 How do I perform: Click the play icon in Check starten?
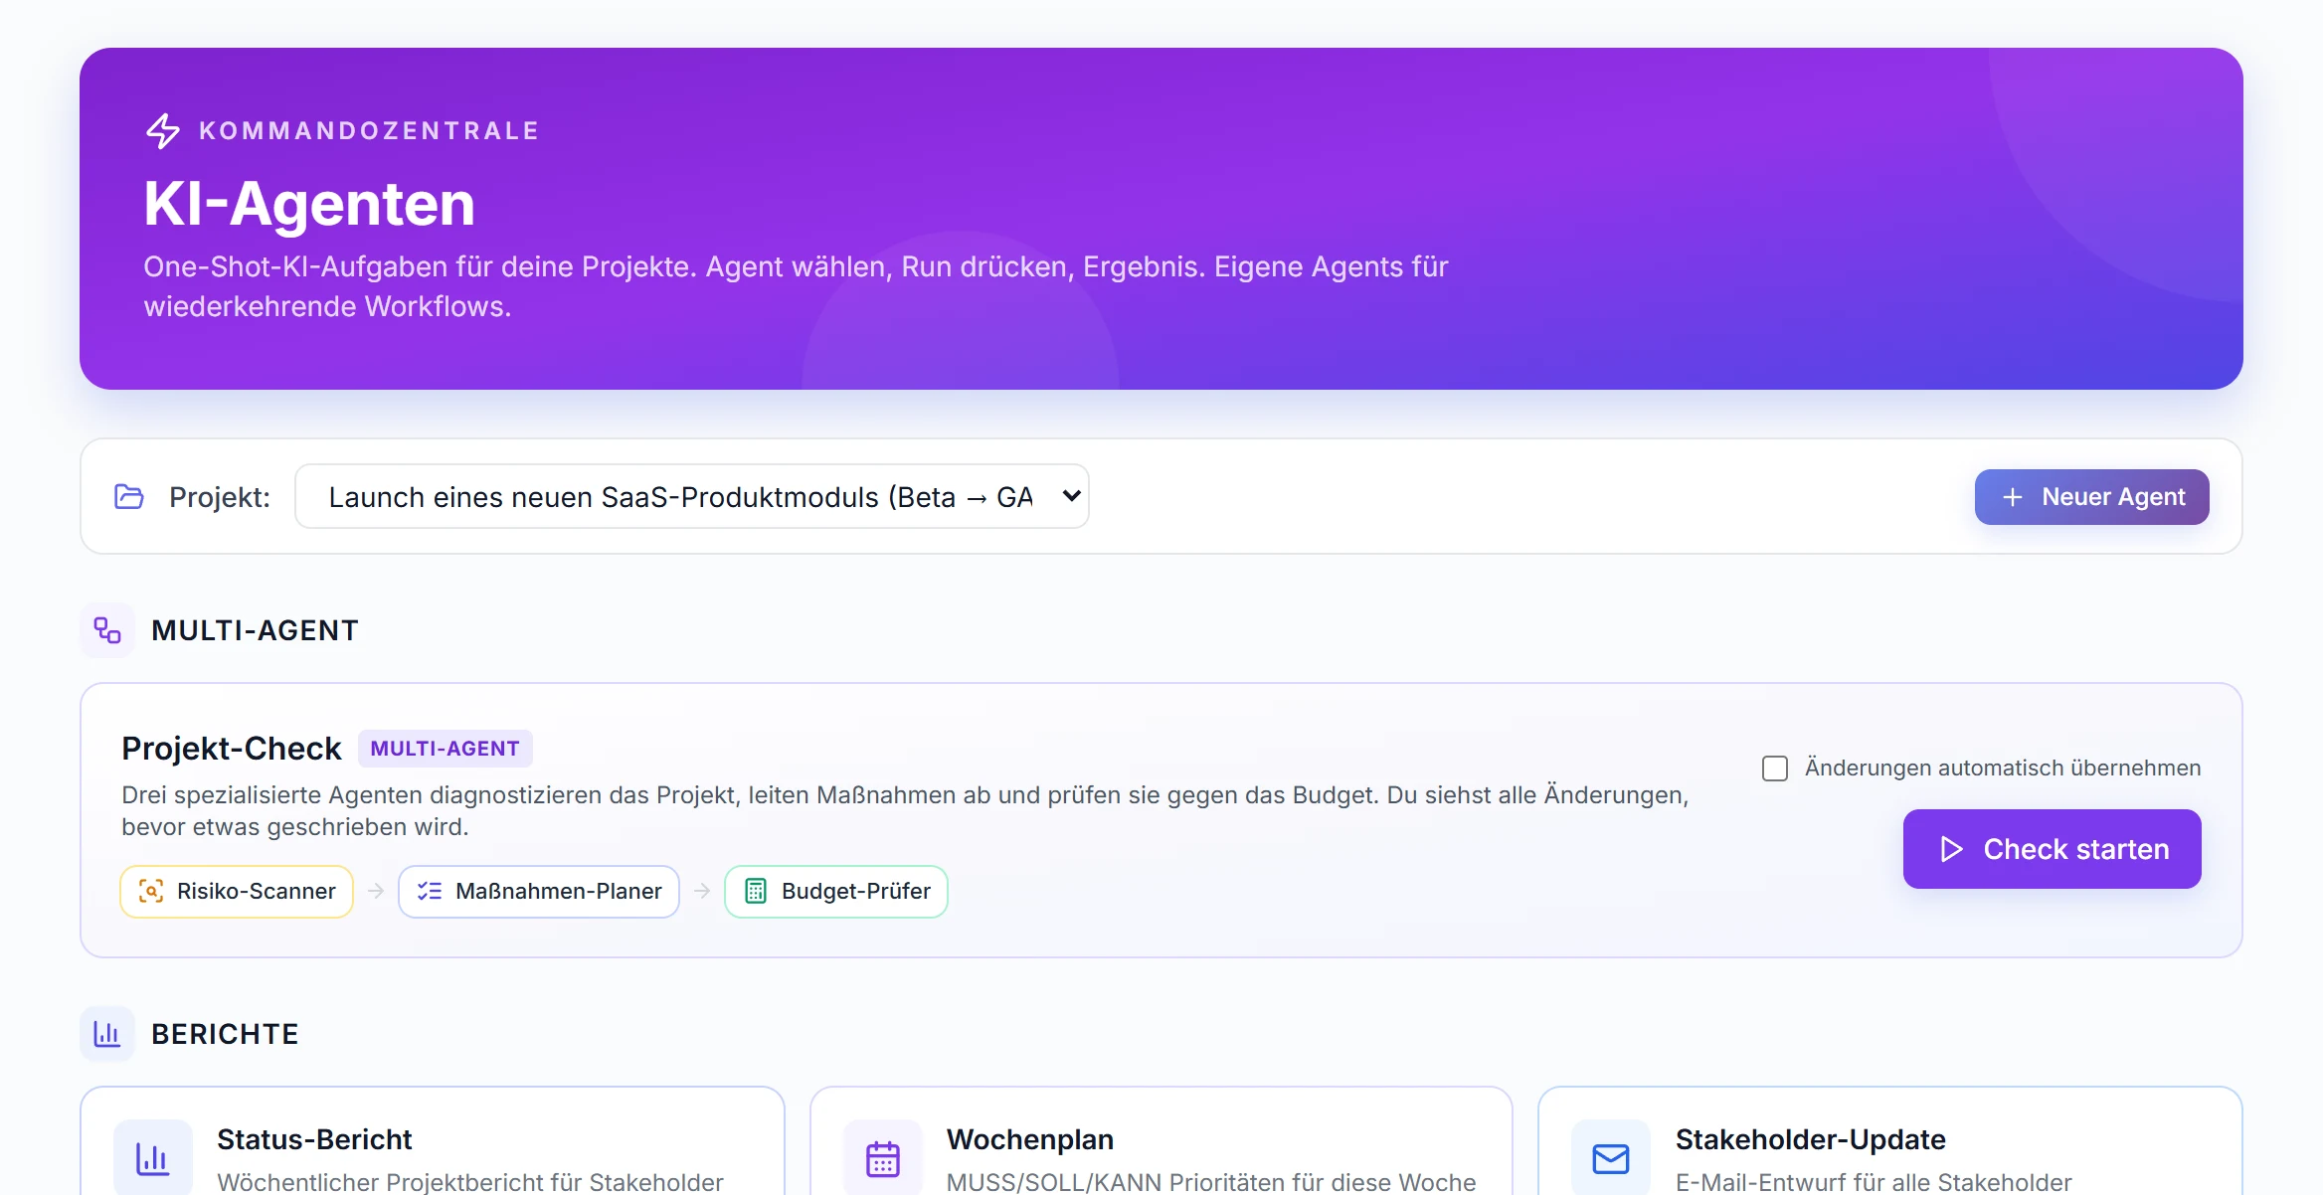(1952, 849)
